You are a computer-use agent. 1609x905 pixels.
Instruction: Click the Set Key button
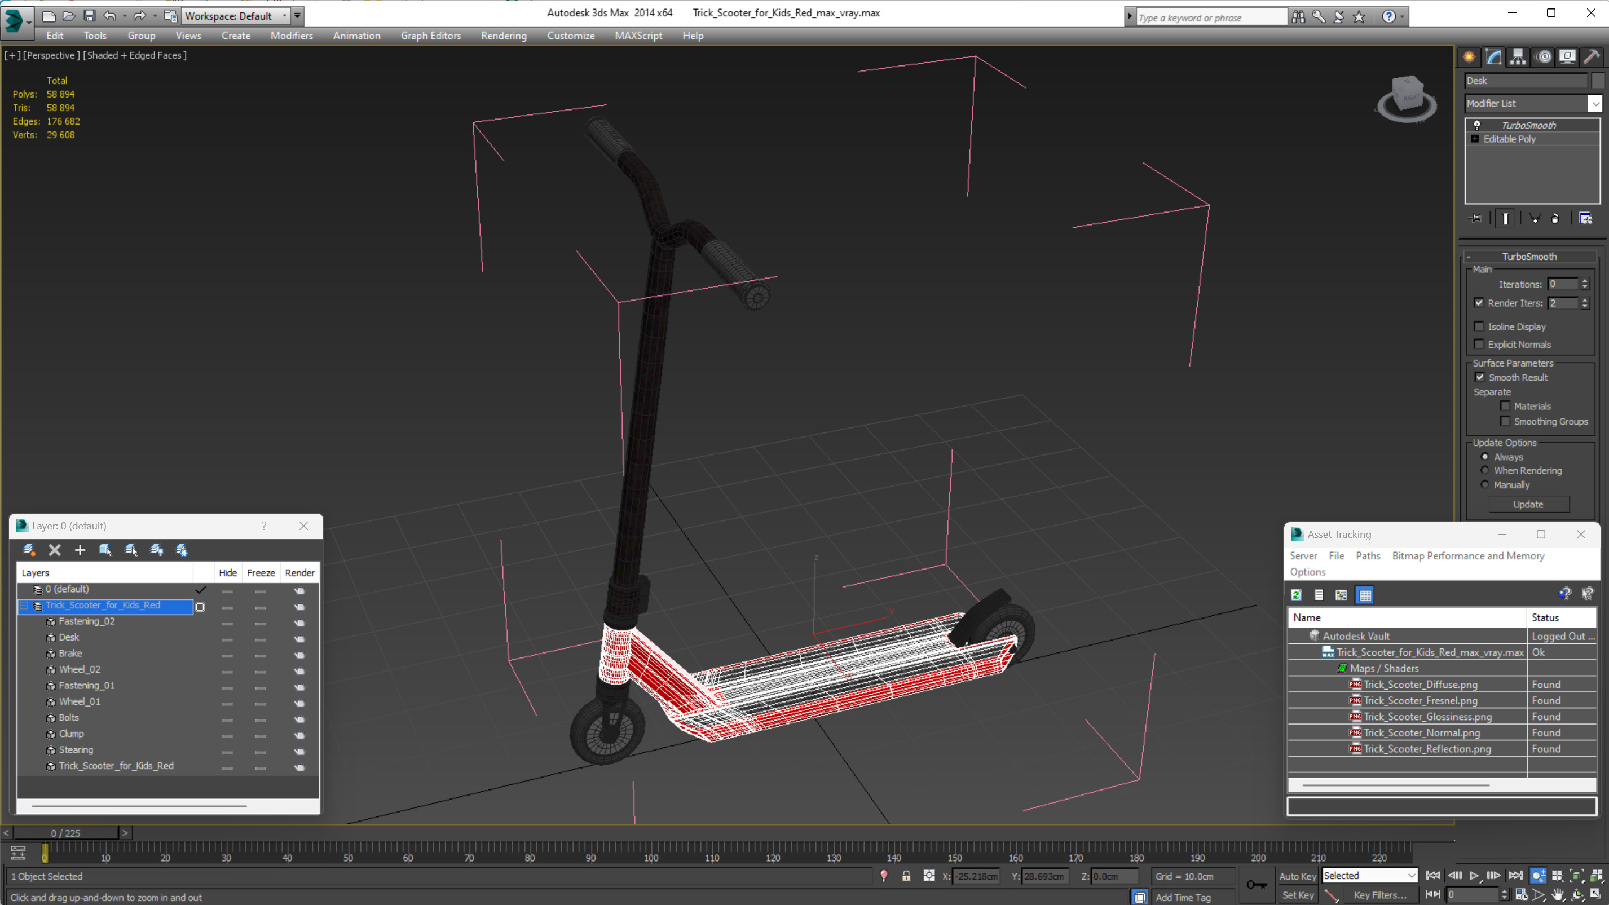[x=1297, y=895]
